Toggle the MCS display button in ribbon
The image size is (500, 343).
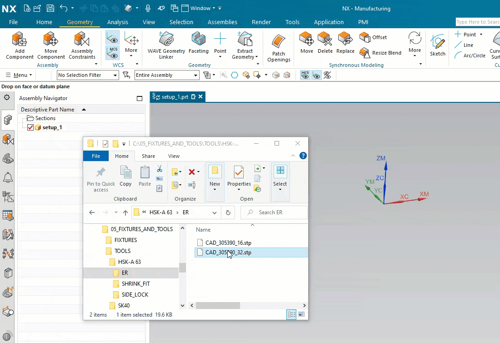pyautogui.click(x=112, y=53)
